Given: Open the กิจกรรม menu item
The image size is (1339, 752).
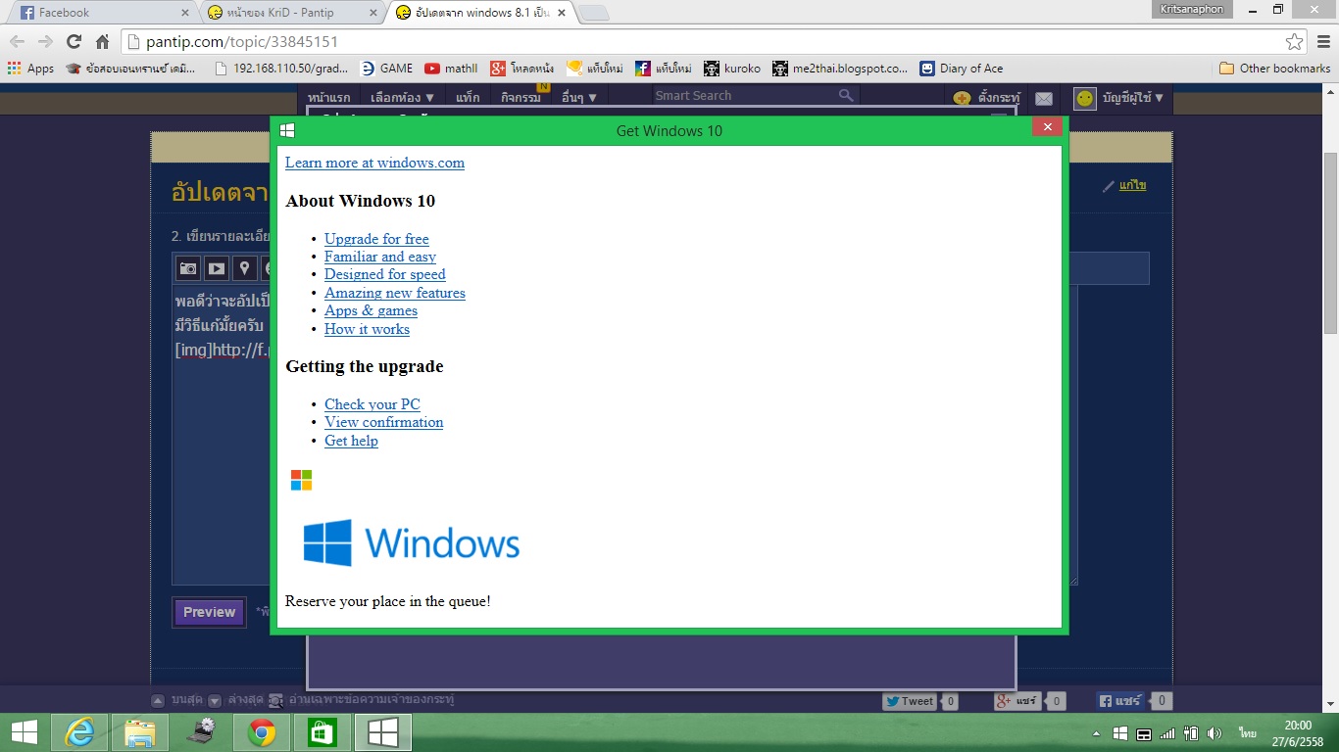Looking at the screenshot, I should tap(521, 98).
